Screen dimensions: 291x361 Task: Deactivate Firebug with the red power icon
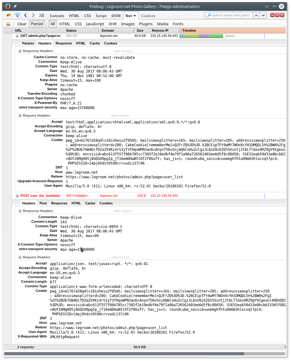tap(282, 15)
